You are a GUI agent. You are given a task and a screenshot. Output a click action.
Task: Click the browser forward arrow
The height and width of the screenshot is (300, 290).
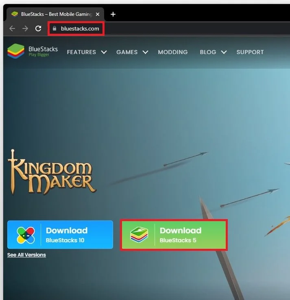coord(25,28)
